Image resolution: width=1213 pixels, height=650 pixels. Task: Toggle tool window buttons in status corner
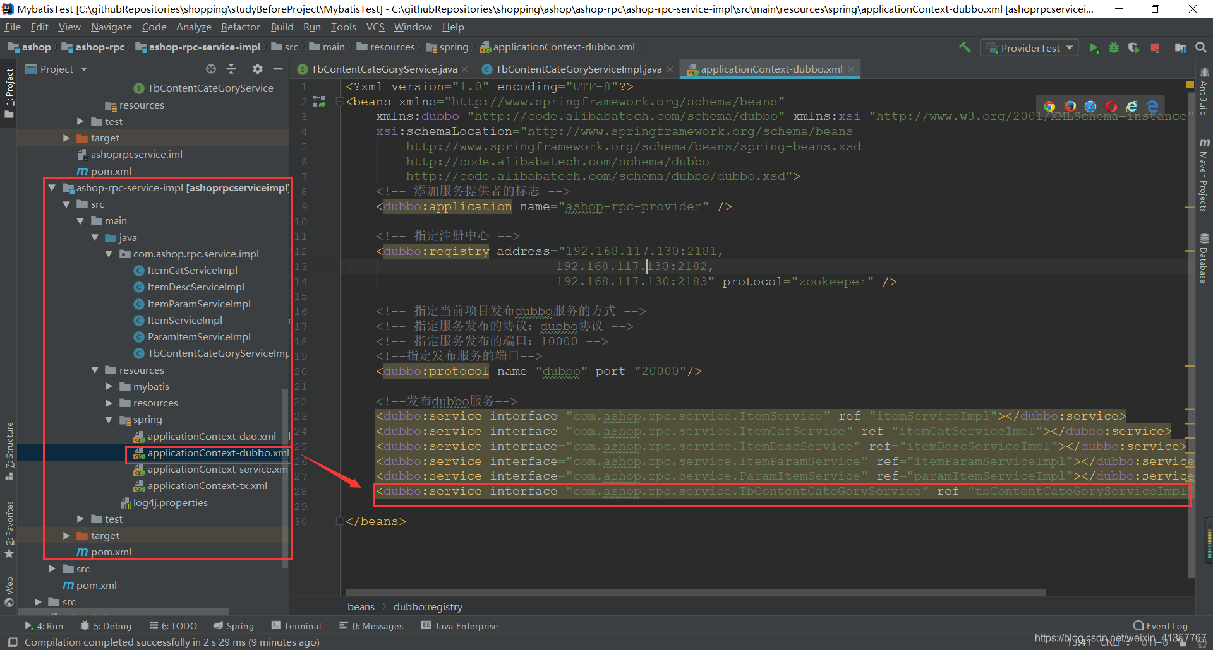12,642
